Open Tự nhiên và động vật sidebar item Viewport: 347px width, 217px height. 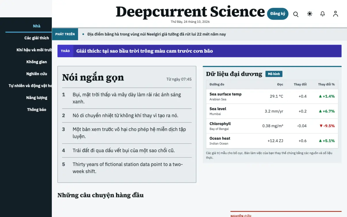click(30, 86)
